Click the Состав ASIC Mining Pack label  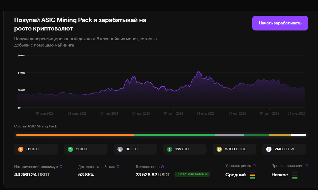pyautogui.click(x=35, y=126)
